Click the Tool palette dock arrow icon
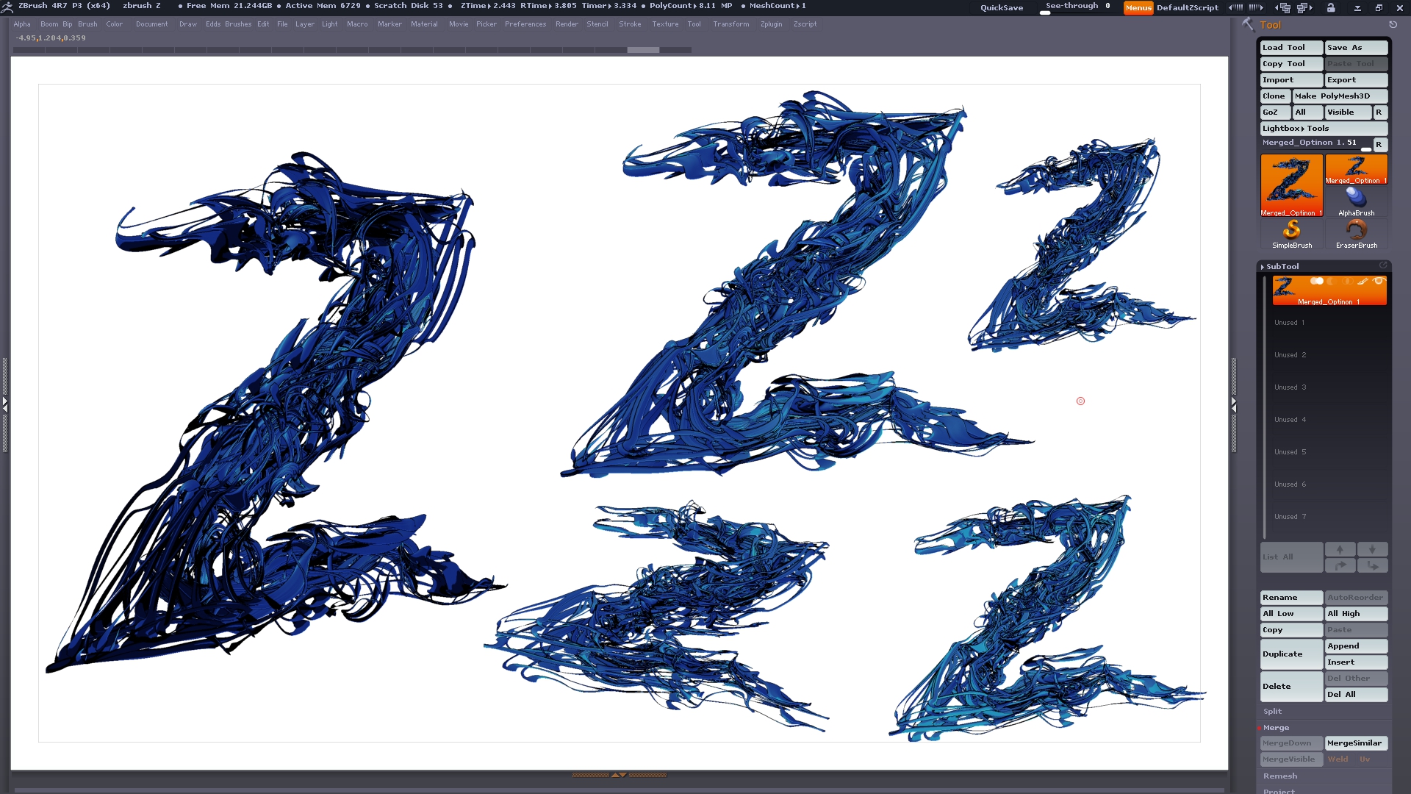 click(1393, 24)
